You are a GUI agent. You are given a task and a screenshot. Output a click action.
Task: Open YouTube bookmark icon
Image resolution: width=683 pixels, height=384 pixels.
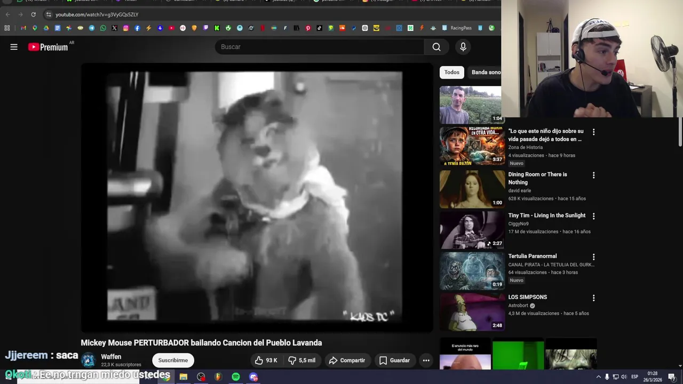(171, 28)
